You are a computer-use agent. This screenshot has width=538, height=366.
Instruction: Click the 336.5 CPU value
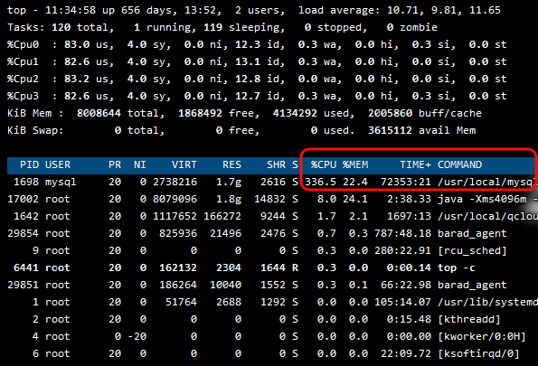(320, 182)
